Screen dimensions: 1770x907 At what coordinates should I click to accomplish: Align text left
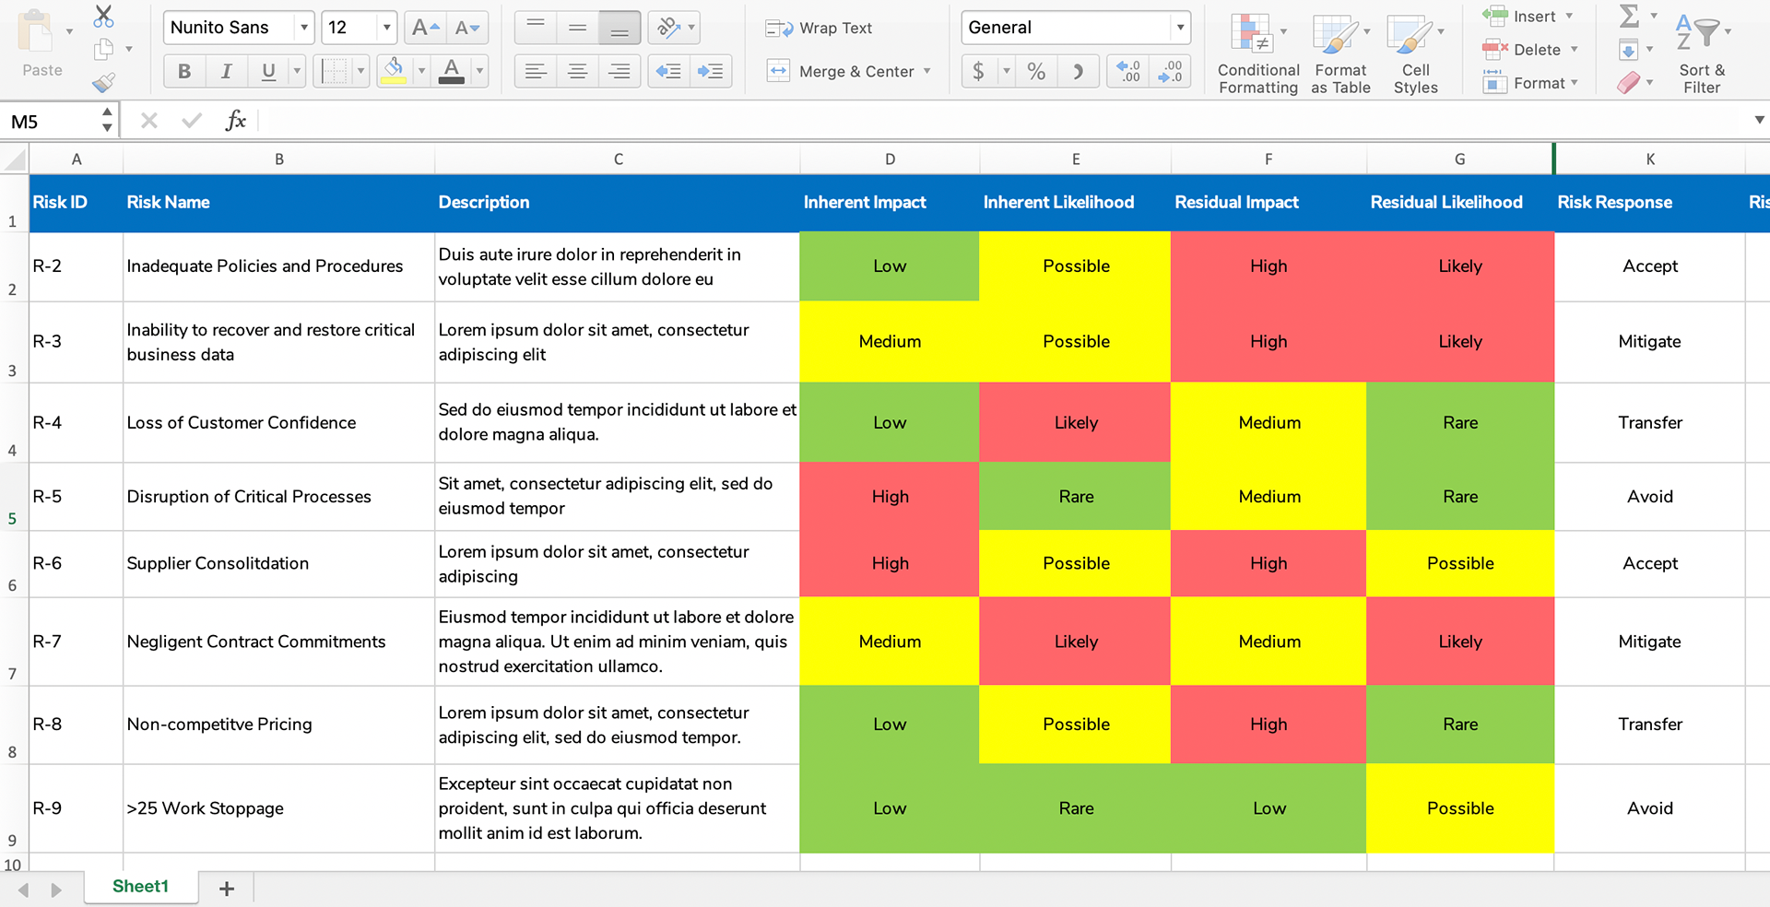[536, 71]
